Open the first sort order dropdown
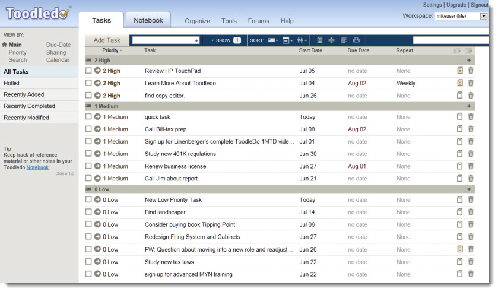This screenshot has height=292, width=498. (x=273, y=40)
